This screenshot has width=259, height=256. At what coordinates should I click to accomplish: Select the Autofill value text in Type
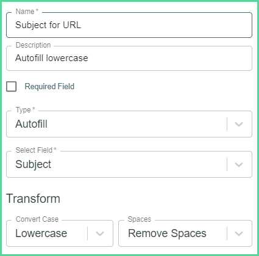pos(32,124)
